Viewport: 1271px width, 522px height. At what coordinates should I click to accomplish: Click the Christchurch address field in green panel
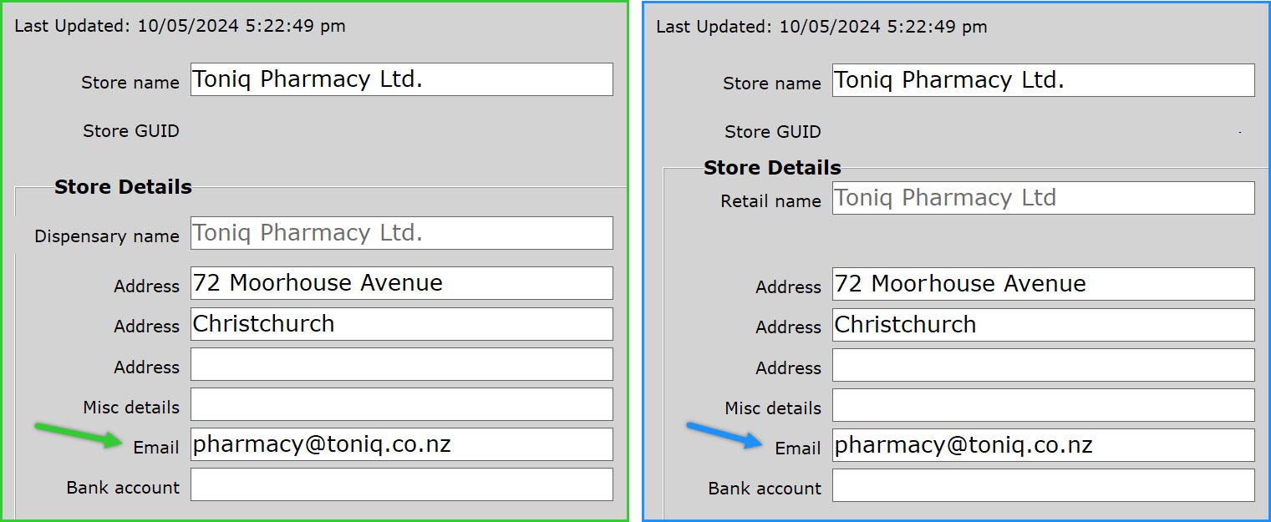[x=402, y=324]
